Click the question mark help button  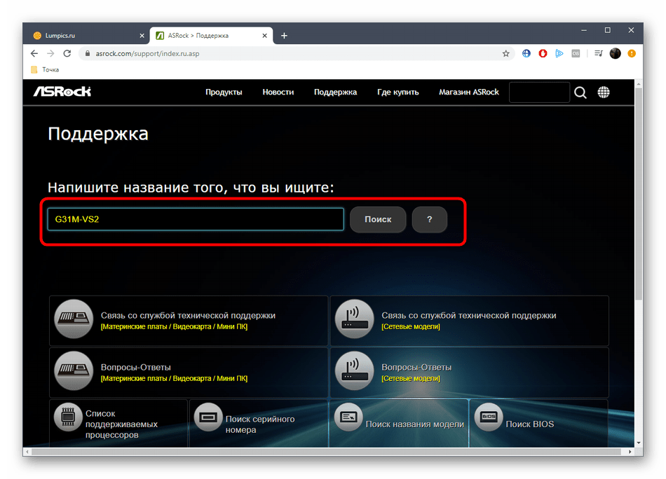429,219
